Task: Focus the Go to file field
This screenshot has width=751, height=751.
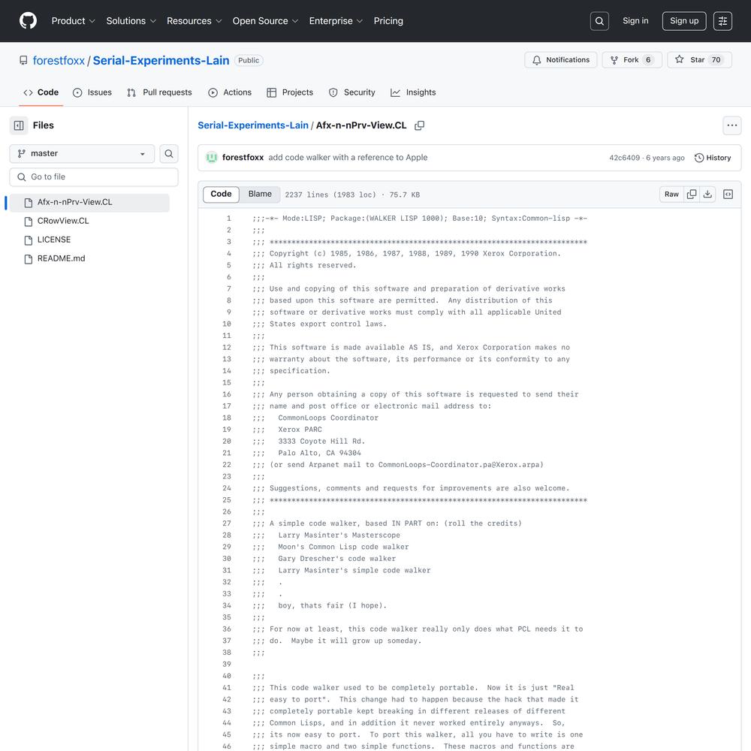Action: tap(94, 177)
